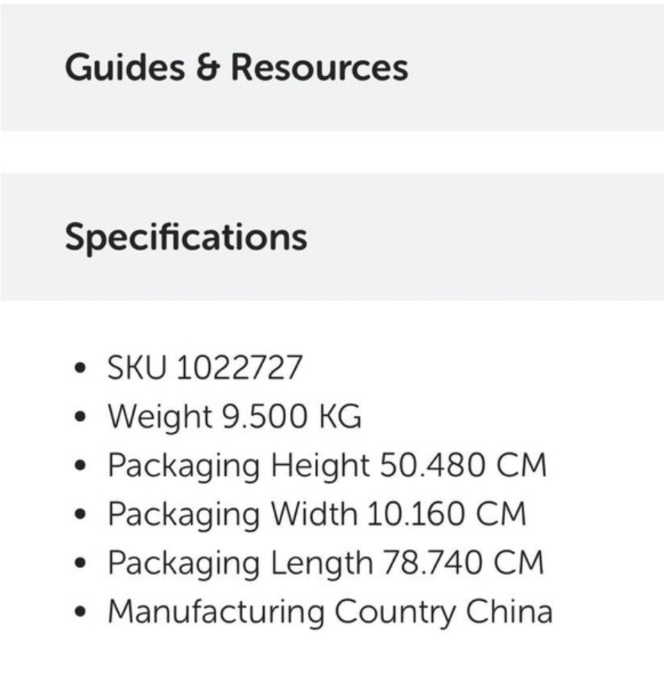The width and height of the screenshot is (664, 683).
Task: Click the bullet next to Packaging Length
Action: point(80,564)
